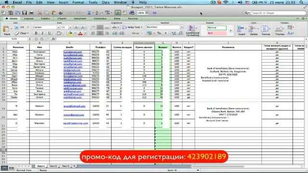
Task: Open the Formula Builder fx toolbar icon
Action: 118,13
